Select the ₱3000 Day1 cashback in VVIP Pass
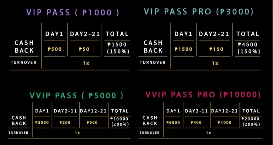Image resolution: width=273 pixels, height=145 pixels. coord(42,122)
